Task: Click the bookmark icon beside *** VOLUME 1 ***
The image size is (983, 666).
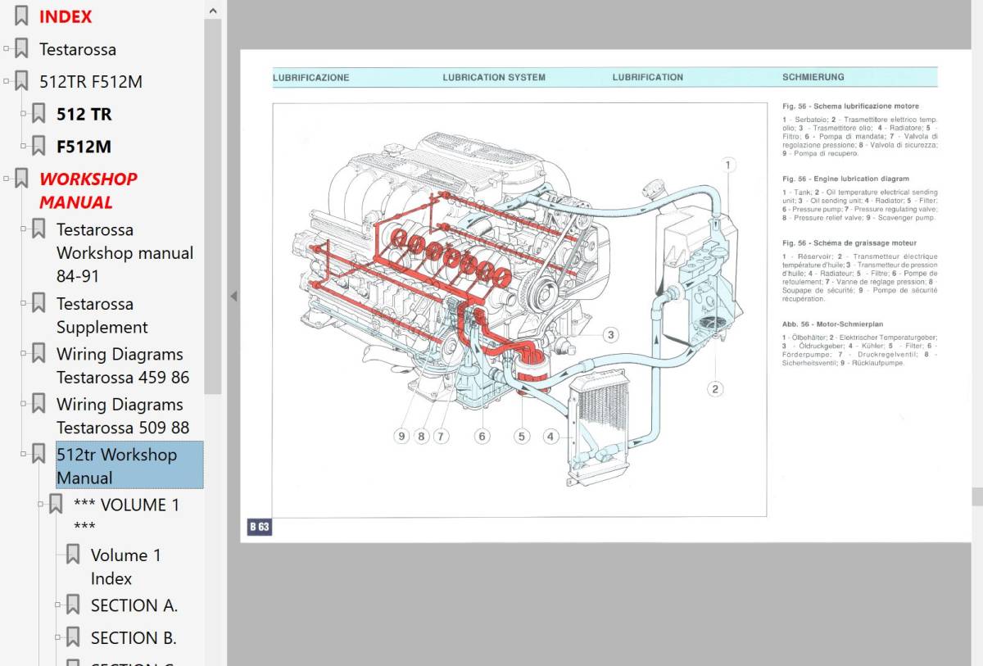Action: coord(56,505)
